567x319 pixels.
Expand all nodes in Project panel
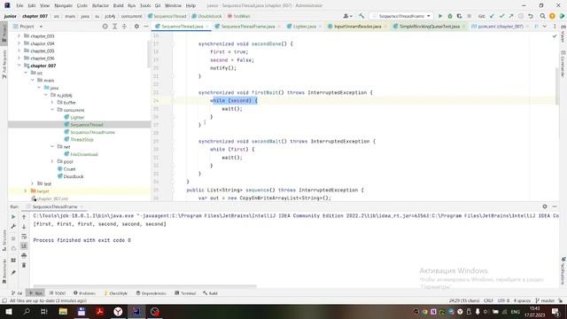click(114, 27)
